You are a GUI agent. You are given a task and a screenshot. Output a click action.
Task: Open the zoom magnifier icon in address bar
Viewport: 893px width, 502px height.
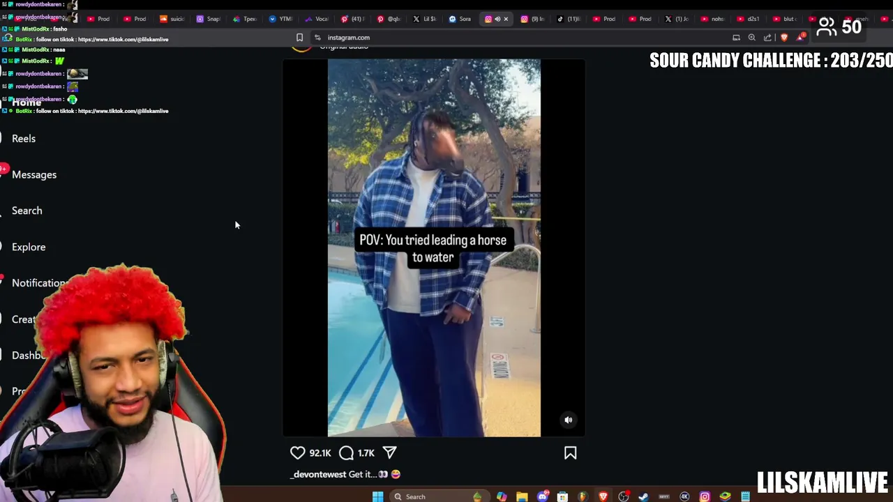click(x=751, y=38)
